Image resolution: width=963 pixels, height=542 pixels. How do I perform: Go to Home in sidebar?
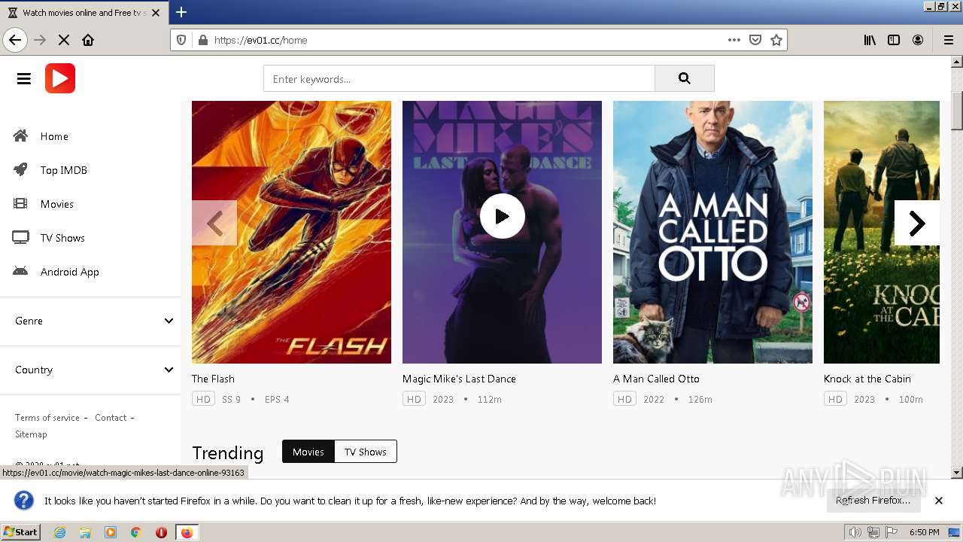click(x=54, y=136)
